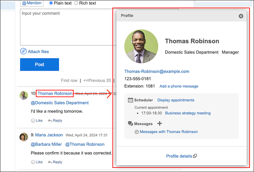Viewport: 254px width, 172px height.
Task: Click Wed, April 24, 2024 17:31 timestamp
Action: pyautogui.click(x=86, y=135)
